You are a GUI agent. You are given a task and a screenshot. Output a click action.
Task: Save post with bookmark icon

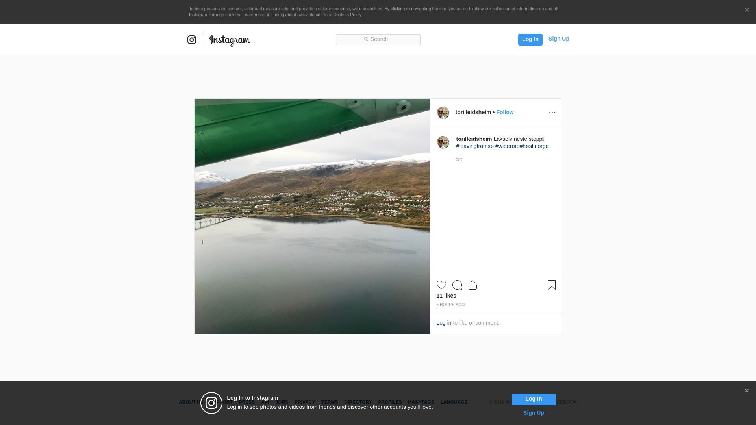[552, 285]
